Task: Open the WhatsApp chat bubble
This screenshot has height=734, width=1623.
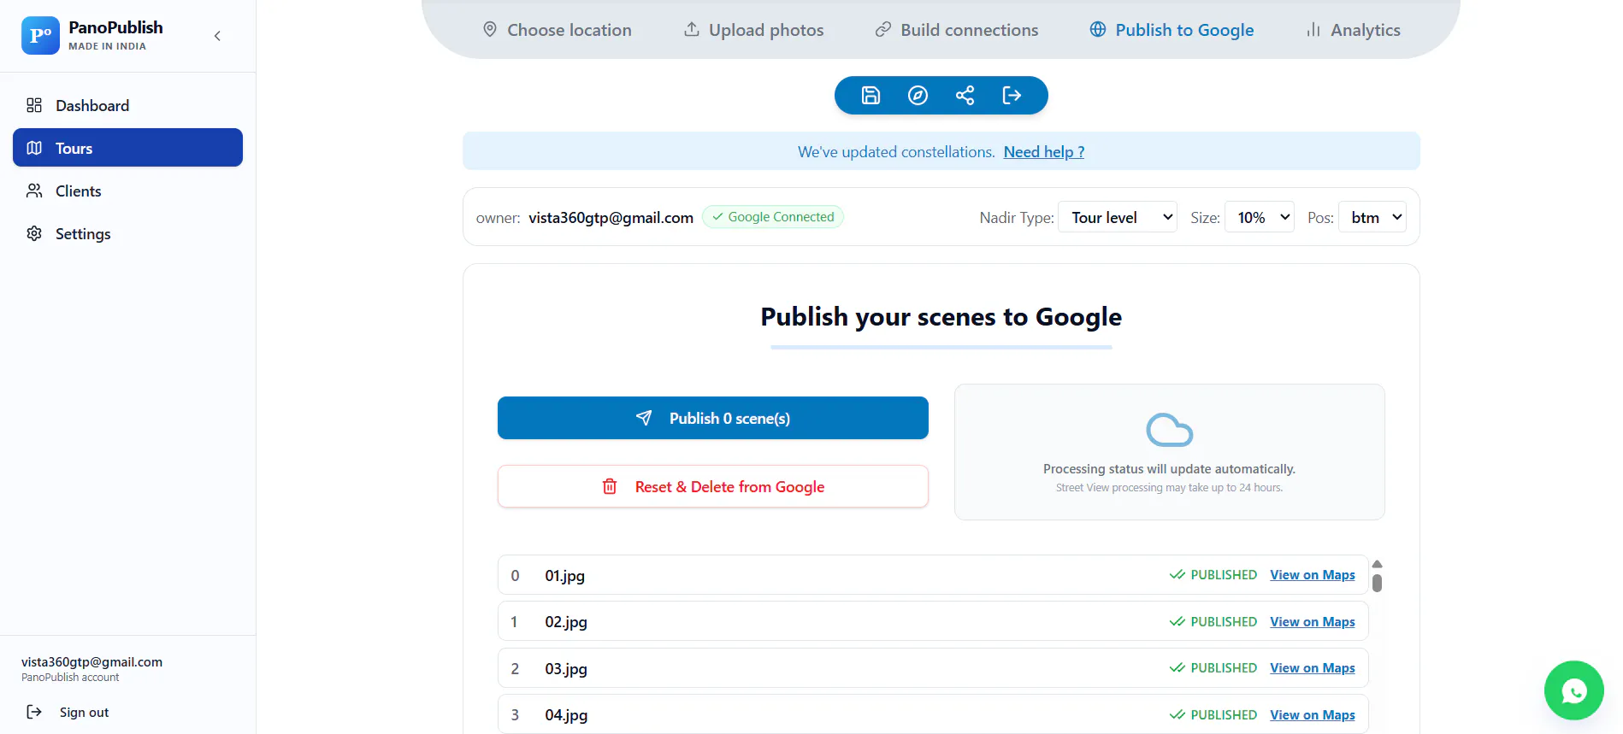Action: coord(1574,690)
